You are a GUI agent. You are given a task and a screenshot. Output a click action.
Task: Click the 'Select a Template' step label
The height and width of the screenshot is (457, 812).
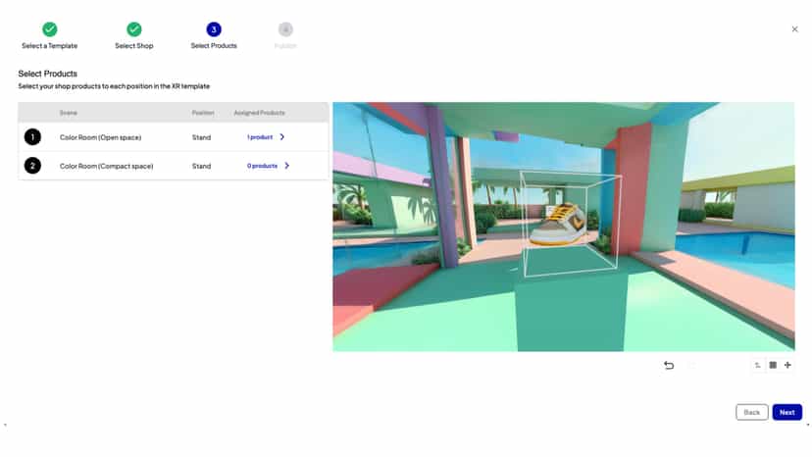tap(50, 46)
